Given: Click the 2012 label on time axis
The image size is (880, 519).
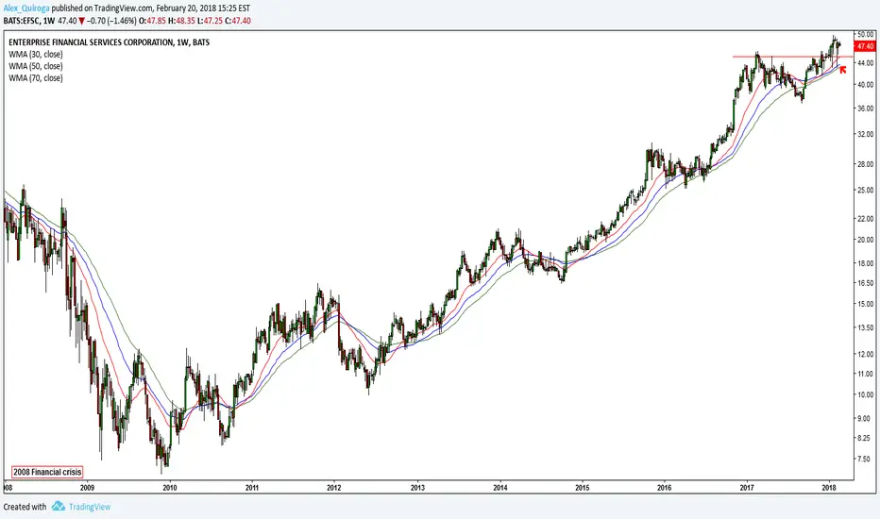Looking at the screenshot, I should click(x=334, y=488).
